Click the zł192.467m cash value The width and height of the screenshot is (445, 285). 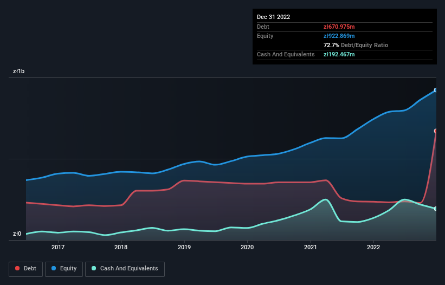(x=339, y=54)
